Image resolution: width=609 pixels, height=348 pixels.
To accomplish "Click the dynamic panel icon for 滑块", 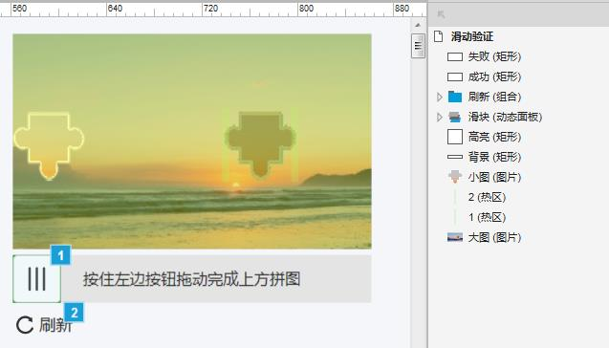I will click(455, 117).
